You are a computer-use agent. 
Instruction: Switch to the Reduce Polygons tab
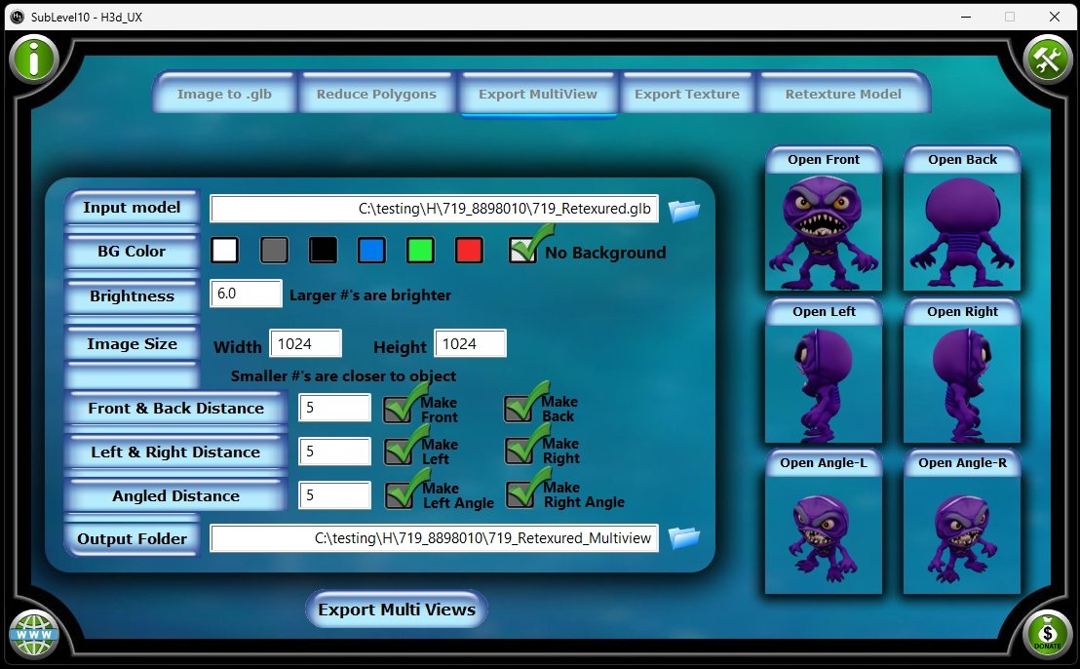[x=377, y=93]
